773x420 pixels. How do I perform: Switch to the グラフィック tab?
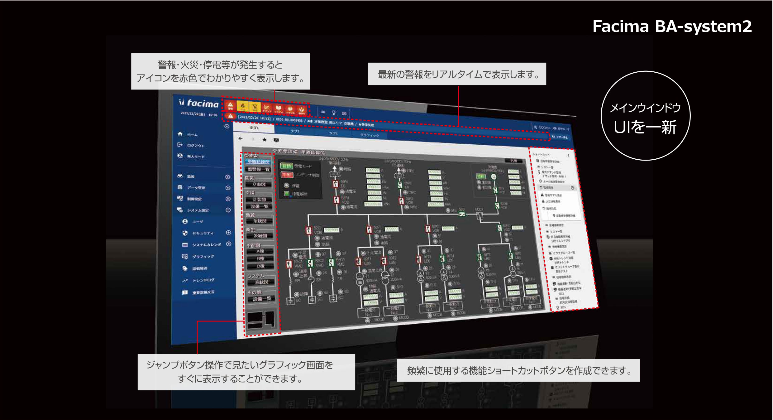370,135
